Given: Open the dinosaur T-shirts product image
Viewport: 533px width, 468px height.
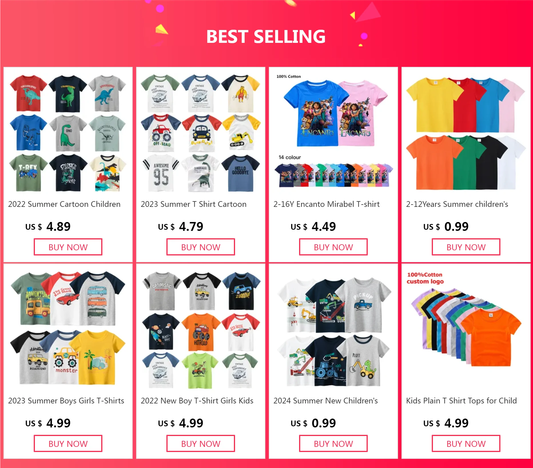Looking at the screenshot, I should 68,132.
